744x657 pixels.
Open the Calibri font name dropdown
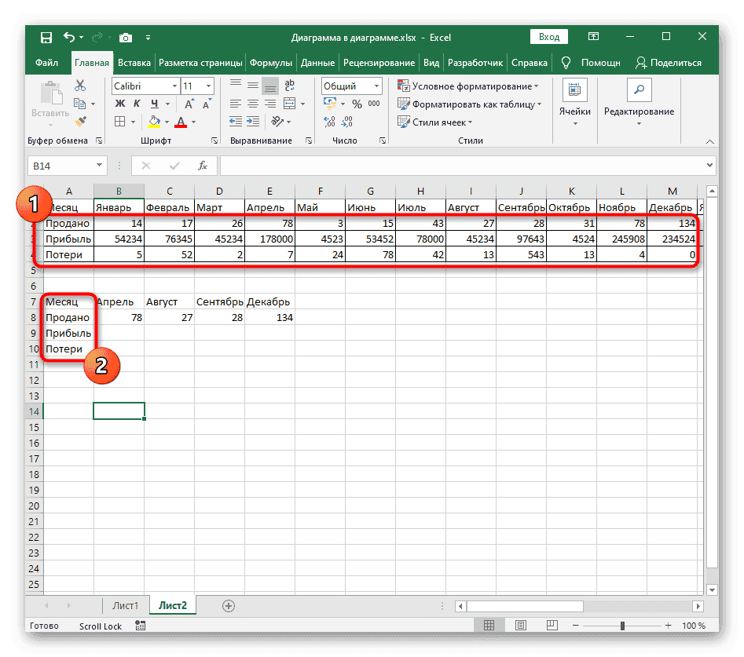(174, 86)
